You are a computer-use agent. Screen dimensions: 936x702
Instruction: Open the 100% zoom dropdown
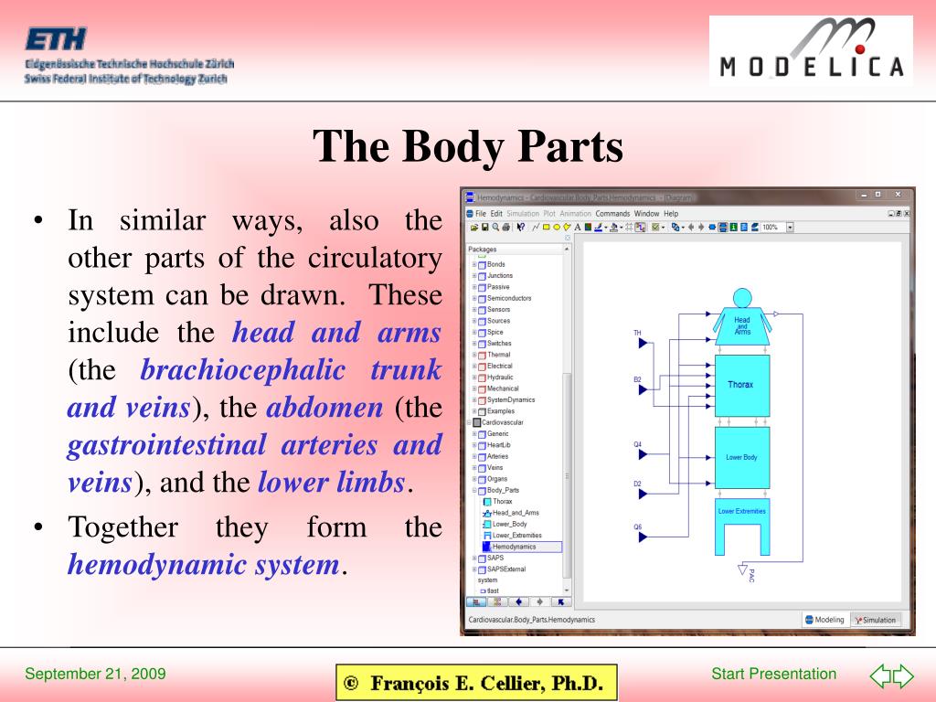pos(791,228)
